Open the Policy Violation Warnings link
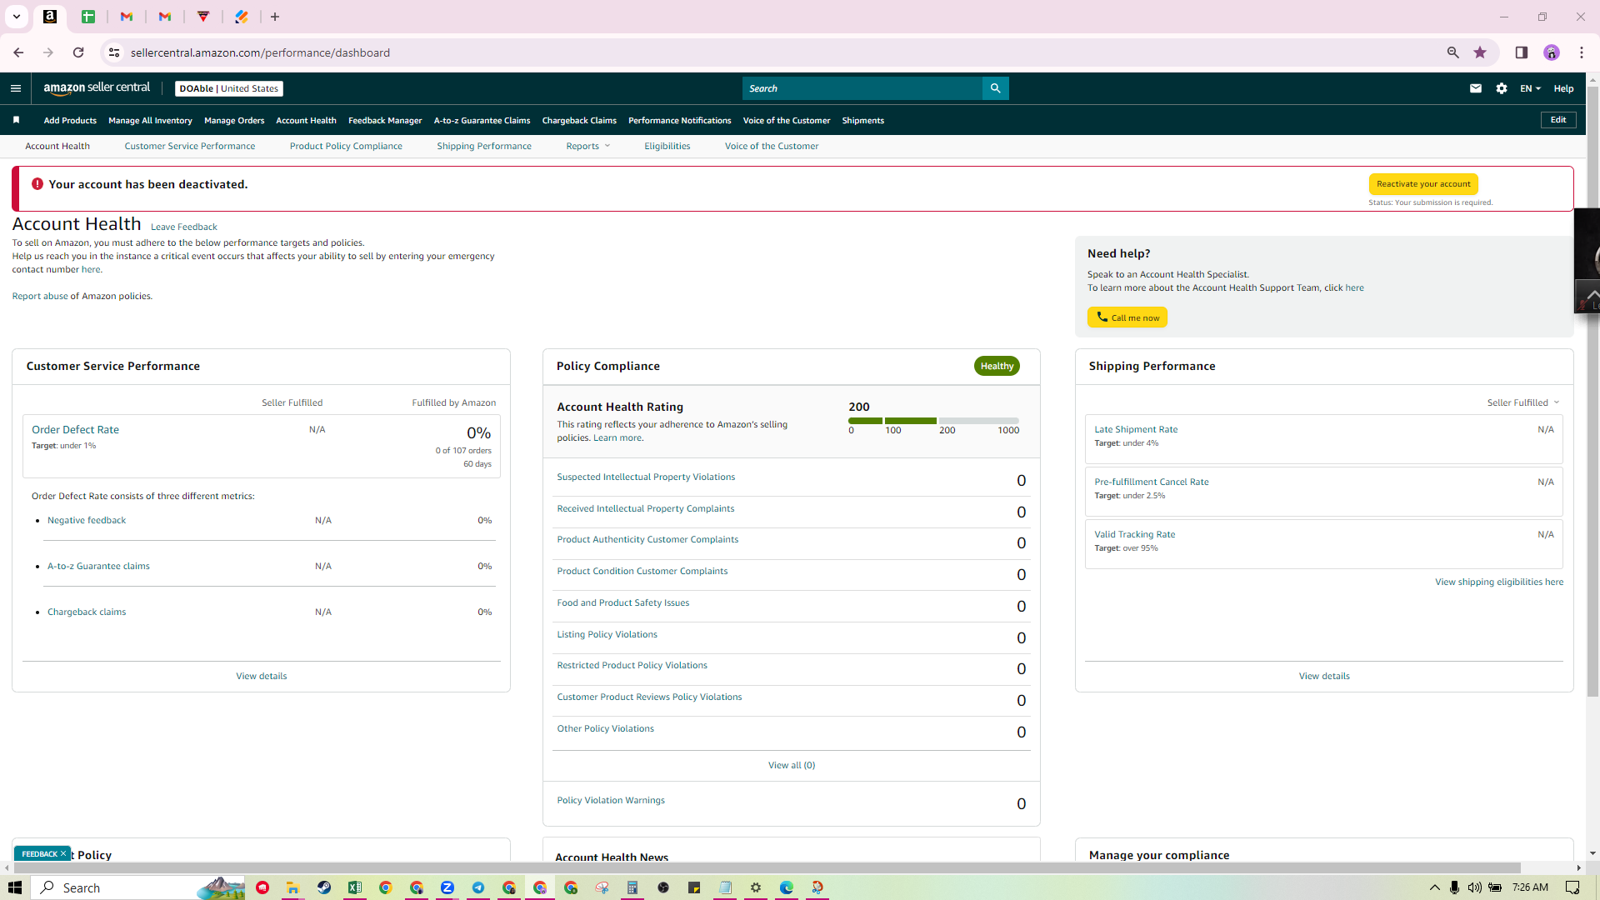This screenshot has height=900, width=1600. [x=611, y=801]
